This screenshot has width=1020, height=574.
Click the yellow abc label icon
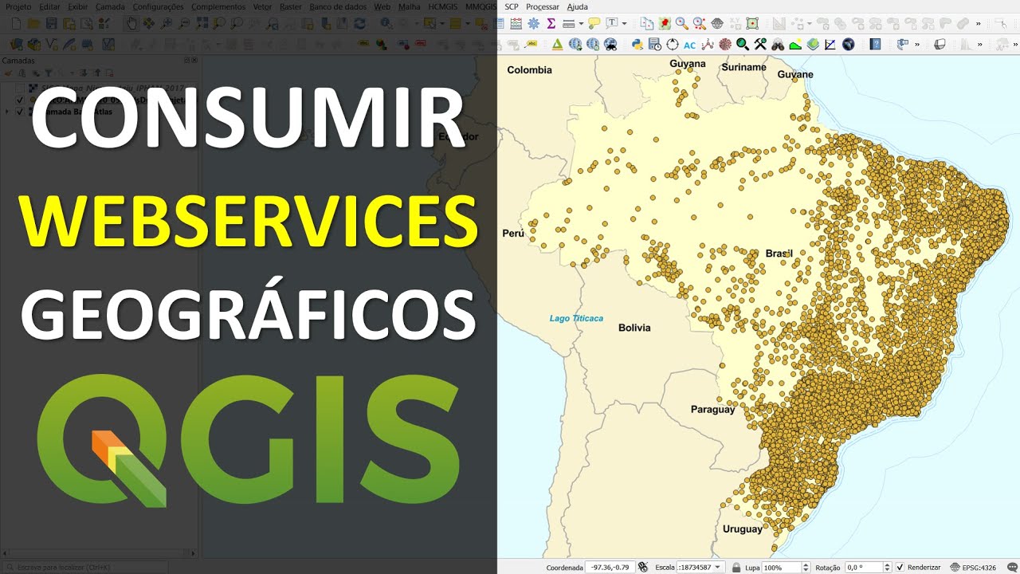[531, 43]
